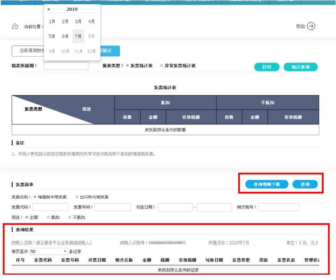
Task: Select 2月 in the month picker
Action: (x=65, y=21)
